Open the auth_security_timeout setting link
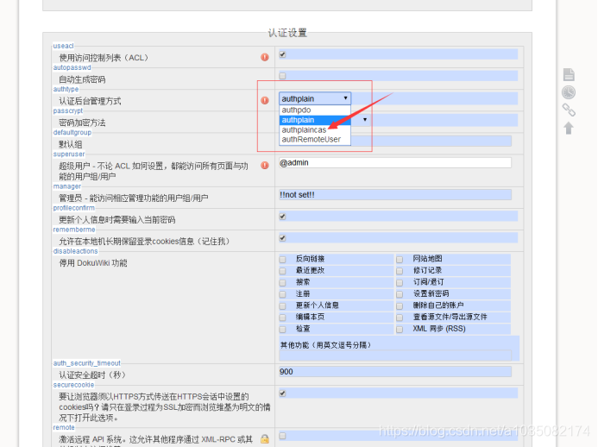 pyautogui.click(x=87, y=363)
